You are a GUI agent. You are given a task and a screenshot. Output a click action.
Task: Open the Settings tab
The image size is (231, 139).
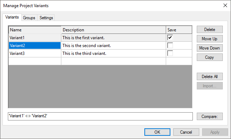pos(46,18)
